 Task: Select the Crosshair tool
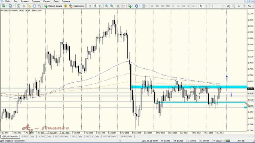click(206, 6)
